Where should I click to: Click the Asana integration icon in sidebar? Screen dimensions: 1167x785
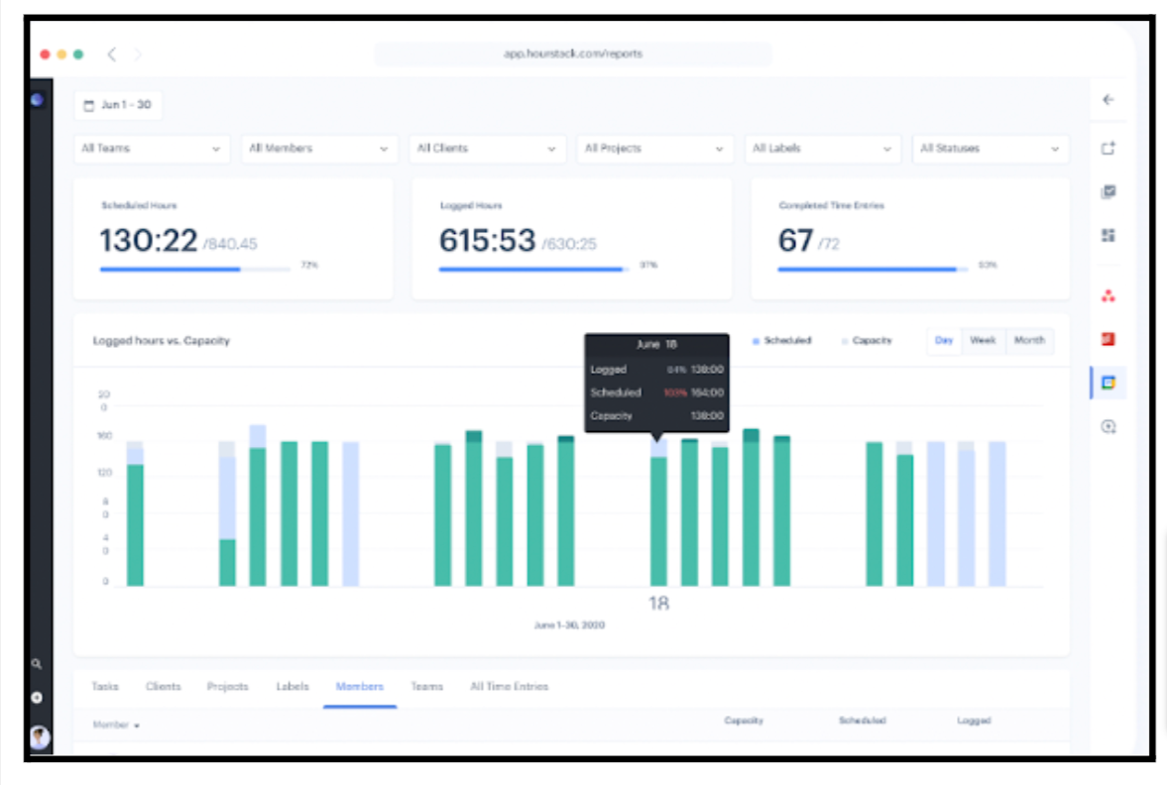tap(1108, 294)
